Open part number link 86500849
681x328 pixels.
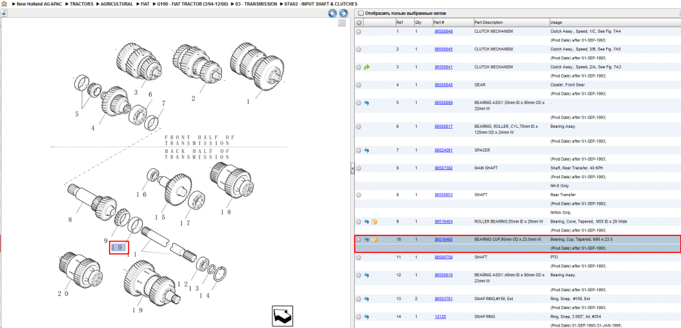coord(443,32)
